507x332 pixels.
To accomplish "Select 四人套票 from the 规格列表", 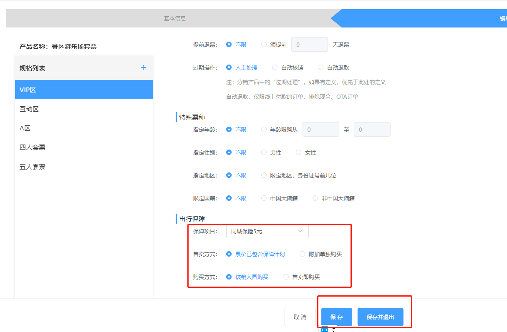I will tap(33, 147).
